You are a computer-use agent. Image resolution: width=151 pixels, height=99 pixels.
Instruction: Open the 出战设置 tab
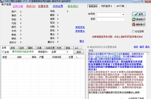pos(50,48)
